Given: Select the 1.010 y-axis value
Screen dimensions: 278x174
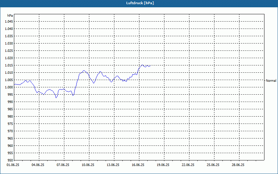Looking at the screenshot, I should 9,73.
